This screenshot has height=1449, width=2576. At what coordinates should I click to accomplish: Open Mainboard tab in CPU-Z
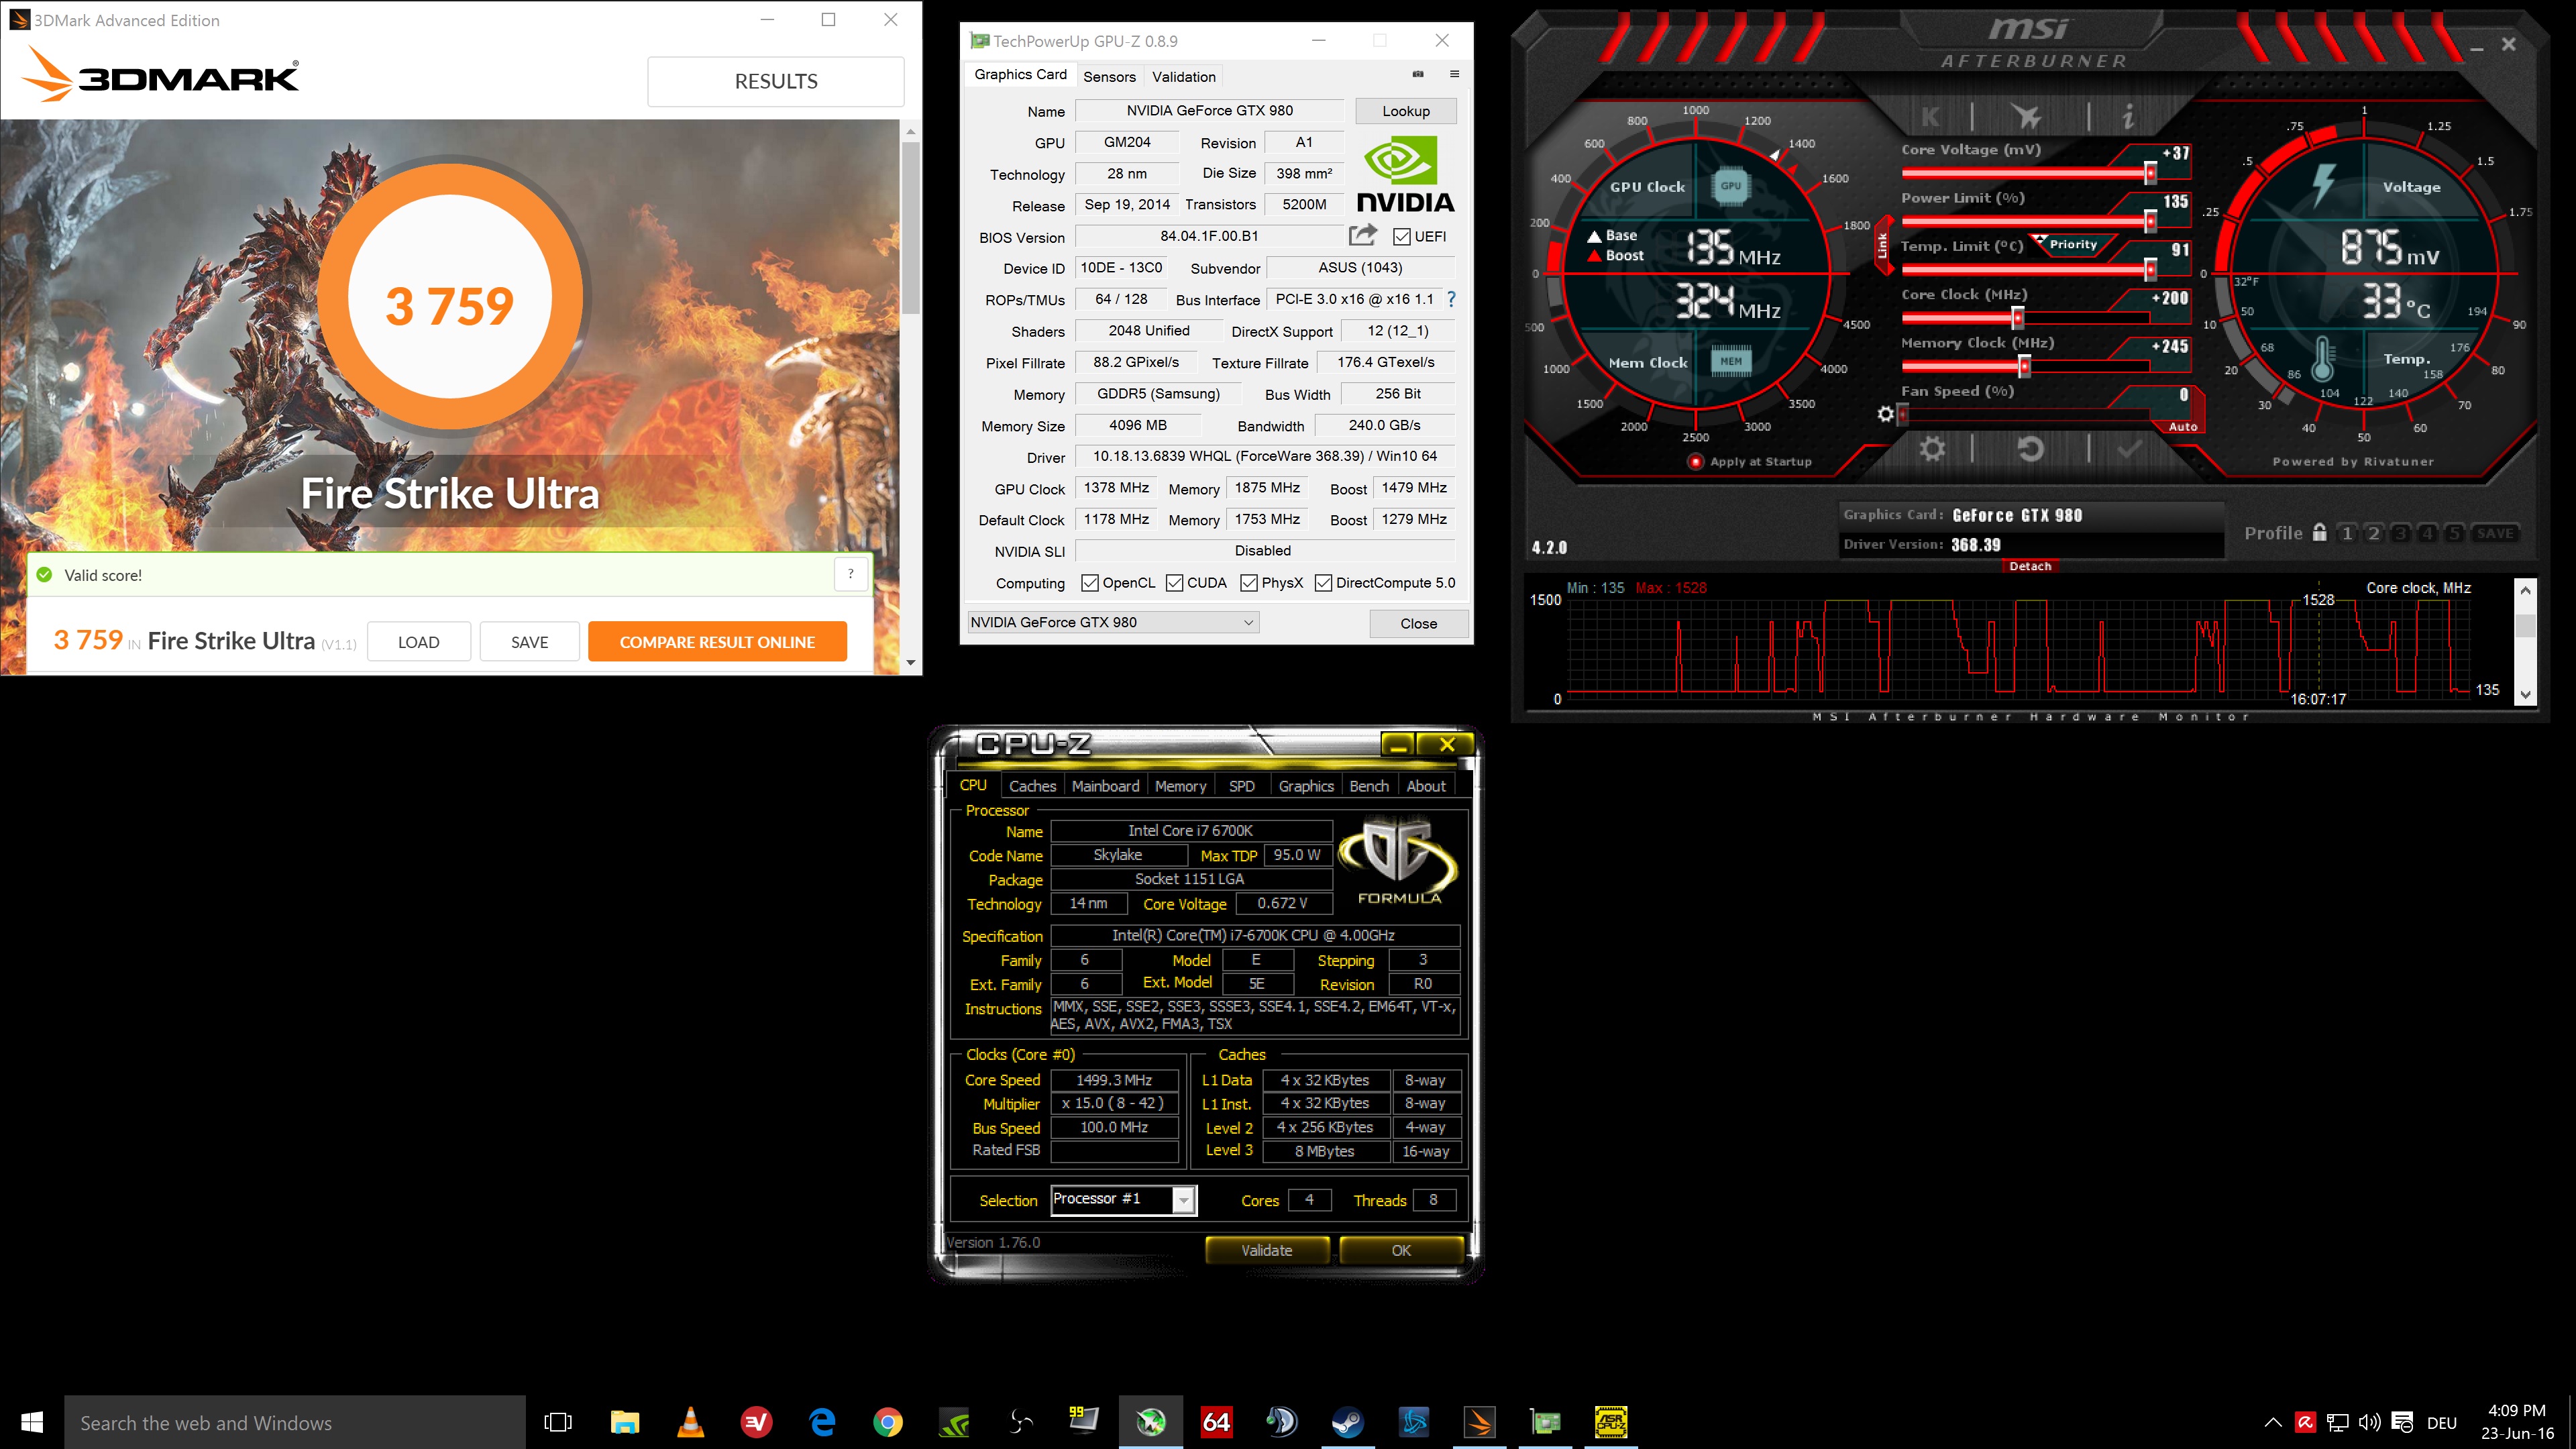tap(1105, 786)
